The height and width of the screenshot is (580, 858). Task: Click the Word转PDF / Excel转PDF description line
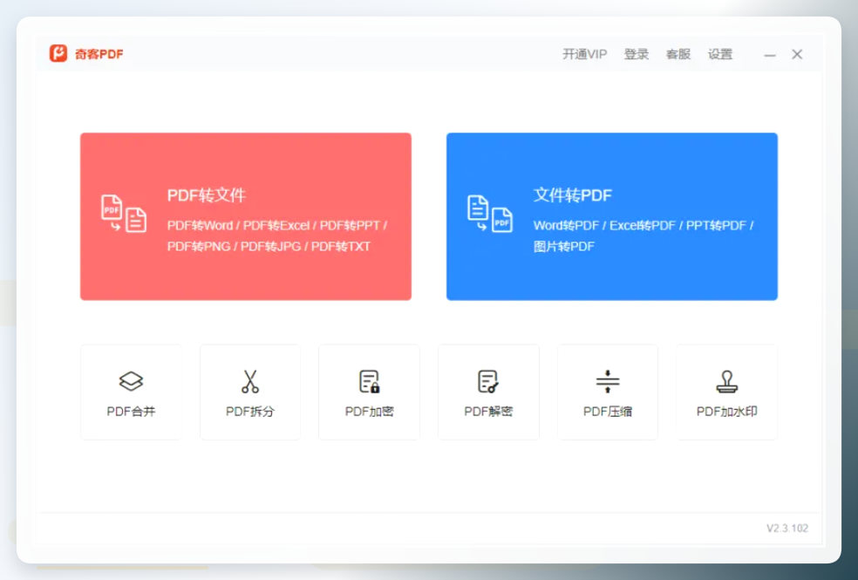click(x=643, y=225)
